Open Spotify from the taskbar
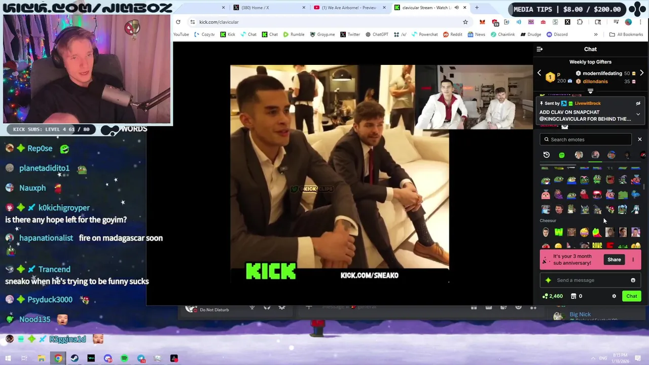The width and height of the screenshot is (649, 365). [124, 358]
